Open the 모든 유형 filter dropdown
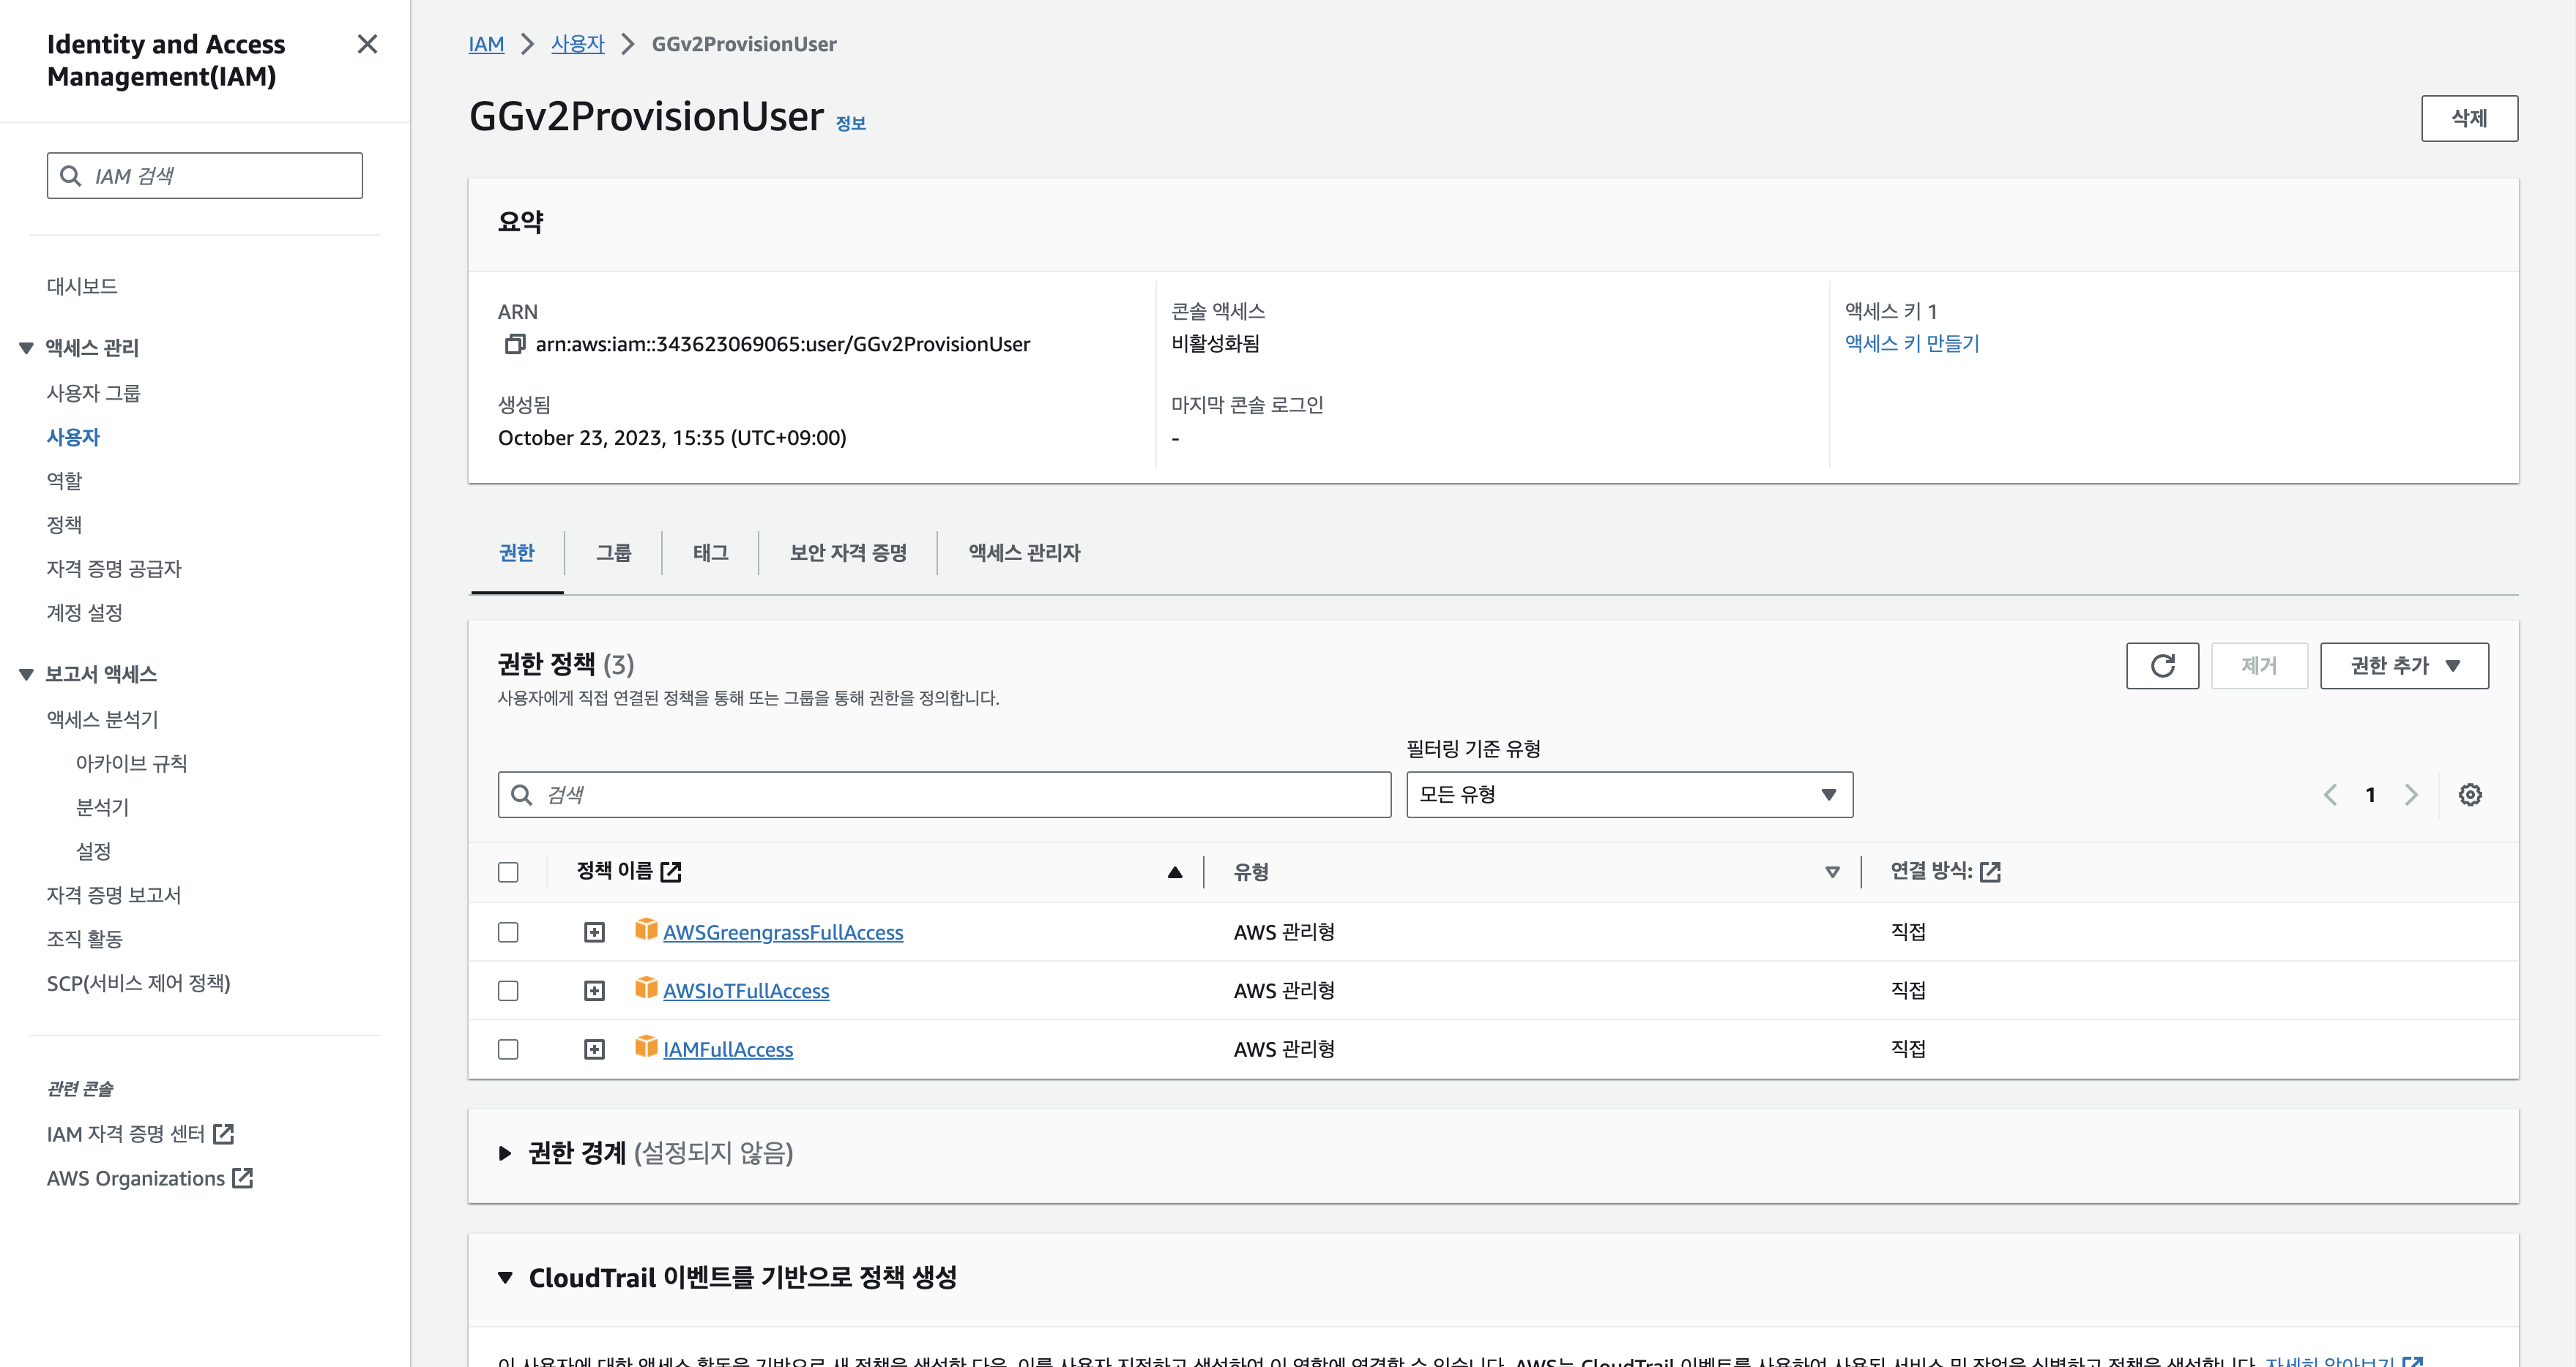The height and width of the screenshot is (1367, 2576). 1629,795
